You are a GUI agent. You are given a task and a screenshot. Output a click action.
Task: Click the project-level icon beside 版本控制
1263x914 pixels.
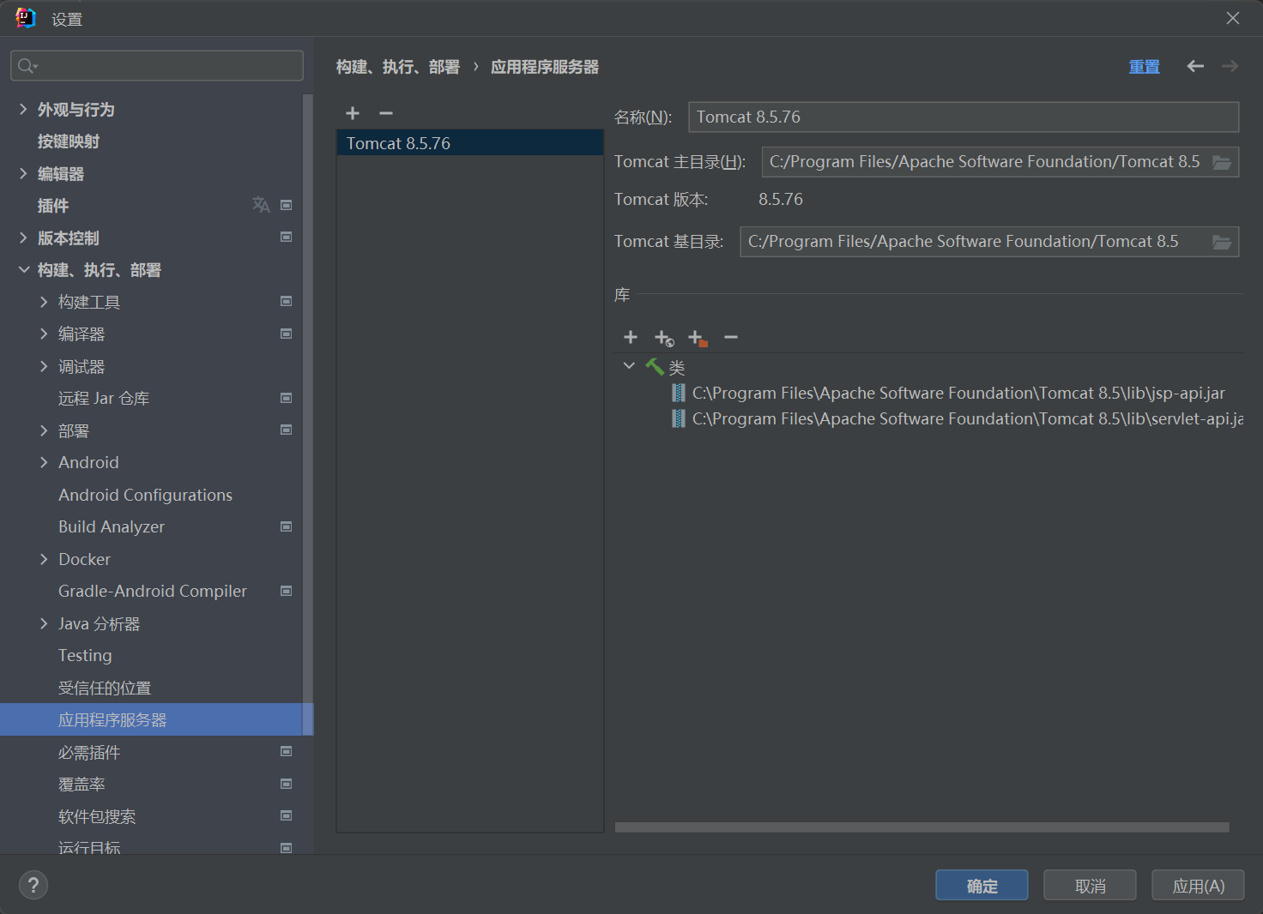pyautogui.click(x=287, y=237)
